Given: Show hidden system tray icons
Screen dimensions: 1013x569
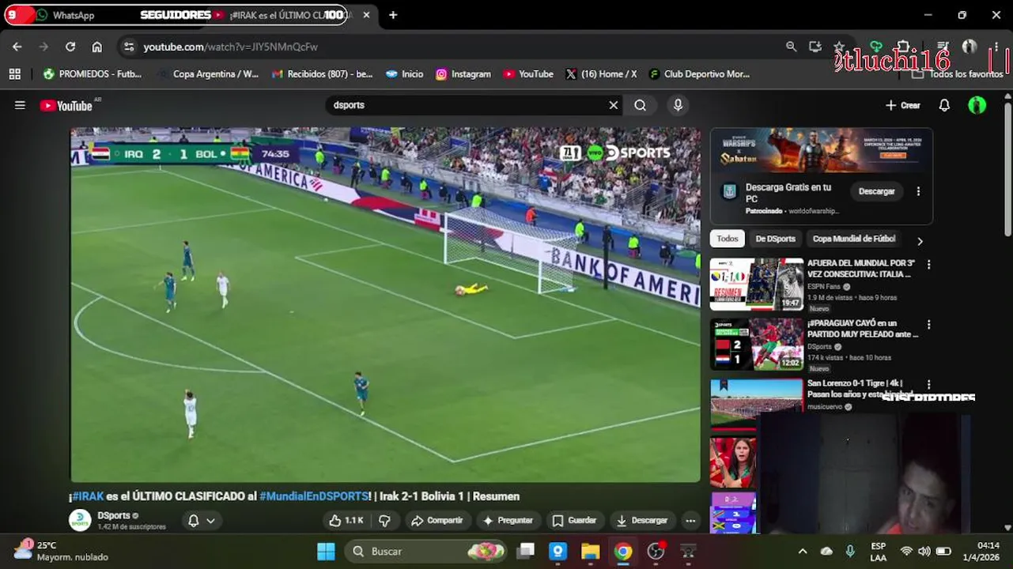Looking at the screenshot, I should click(x=803, y=552).
